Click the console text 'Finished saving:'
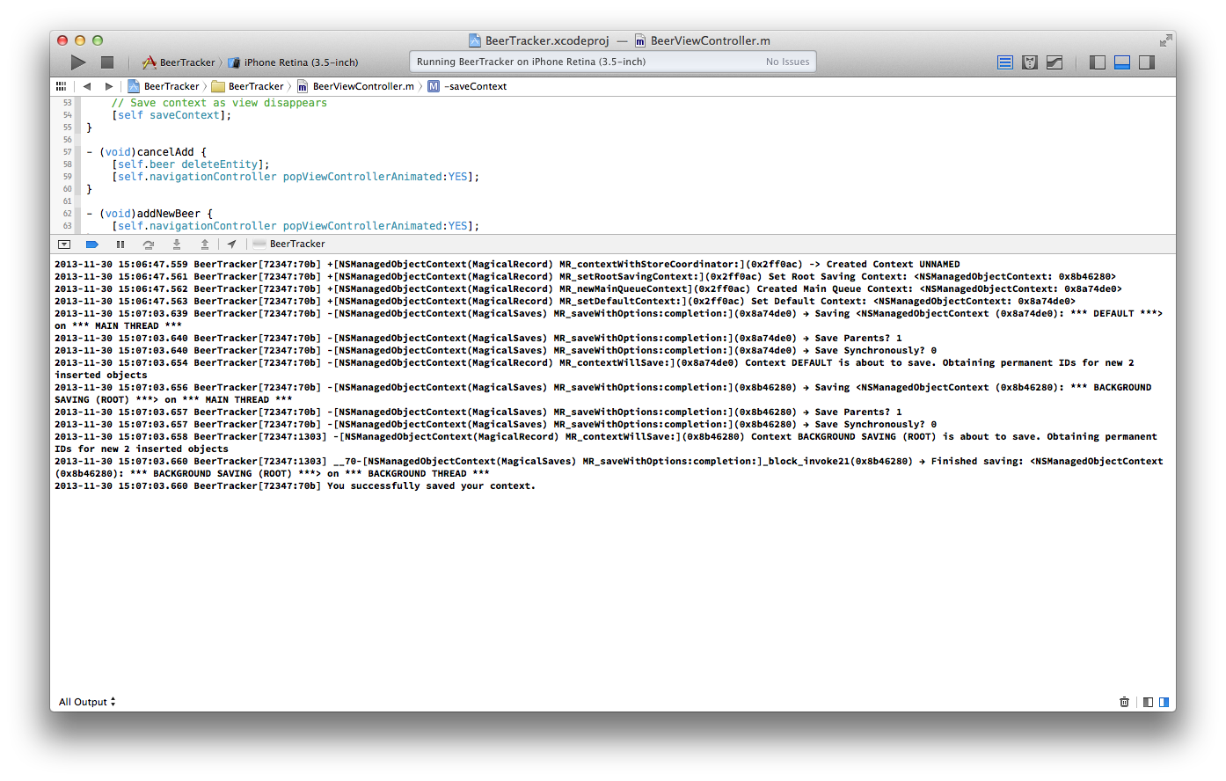 [x=977, y=461]
